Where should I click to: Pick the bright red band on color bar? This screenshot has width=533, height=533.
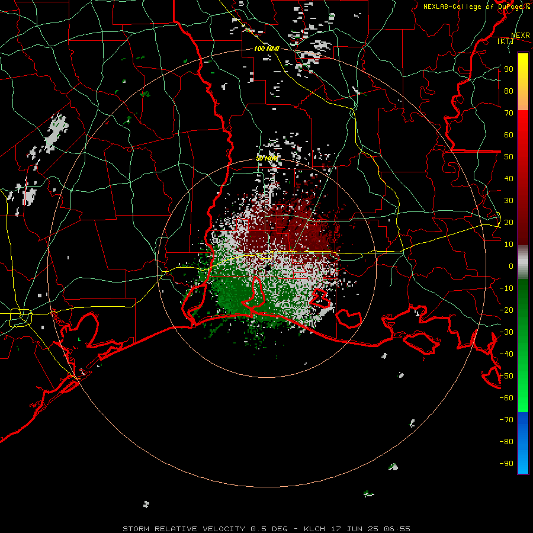(x=523, y=123)
